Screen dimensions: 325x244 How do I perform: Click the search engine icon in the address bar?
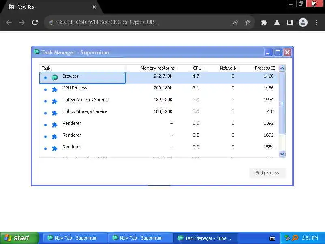pyautogui.click(x=51, y=22)
